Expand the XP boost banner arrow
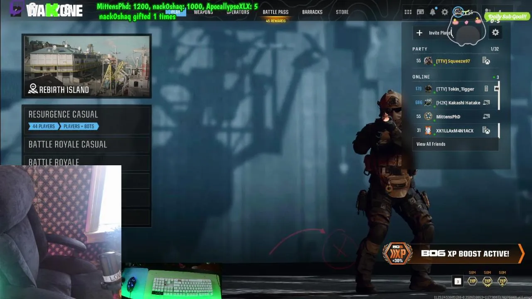Screen dimensions: 532x299 pos(521,253)
